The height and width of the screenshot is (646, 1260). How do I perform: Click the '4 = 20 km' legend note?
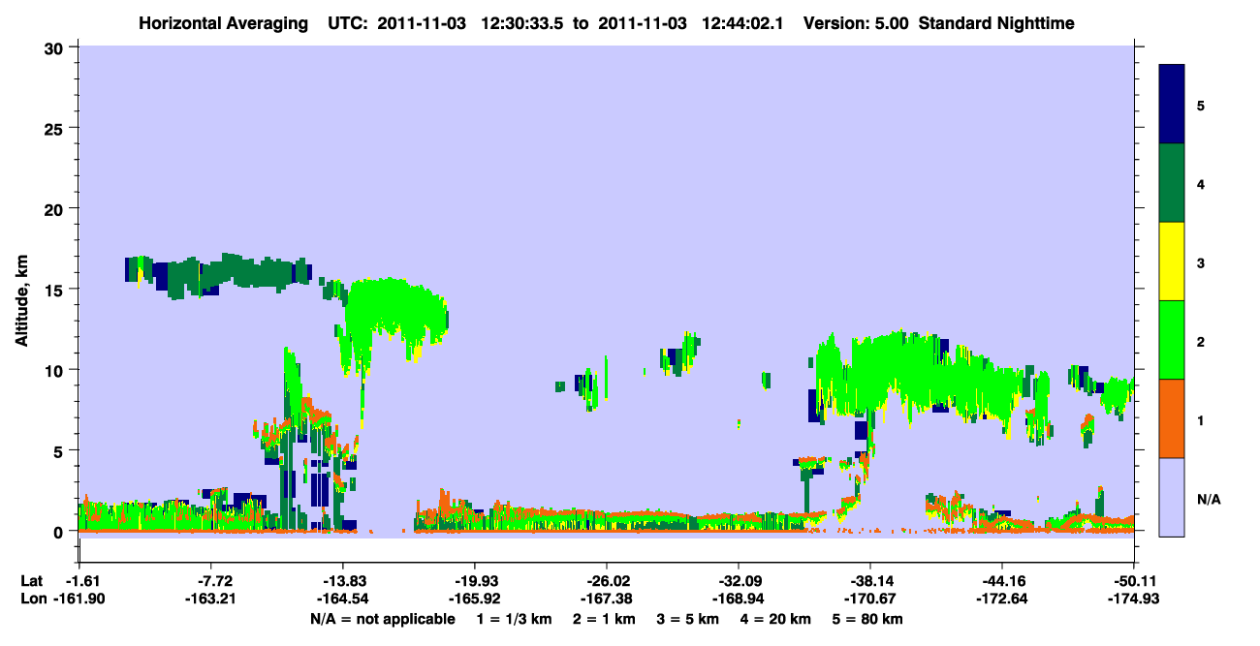coord(776,619)
